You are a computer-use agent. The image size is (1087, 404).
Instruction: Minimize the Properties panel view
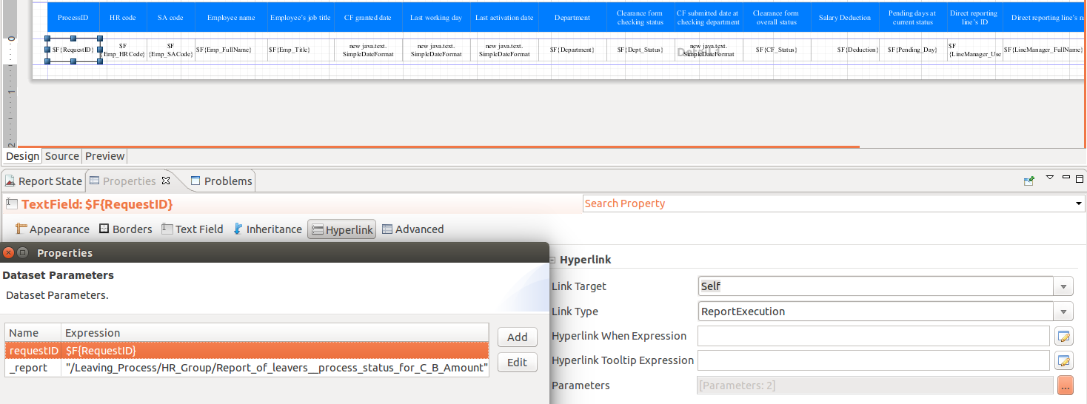point(1066,178)
